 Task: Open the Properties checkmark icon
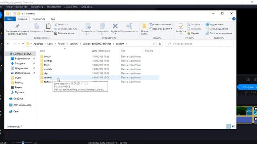(181, 26)
